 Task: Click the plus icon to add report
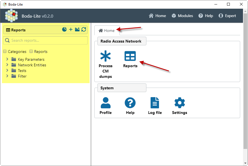click(71, 30)
